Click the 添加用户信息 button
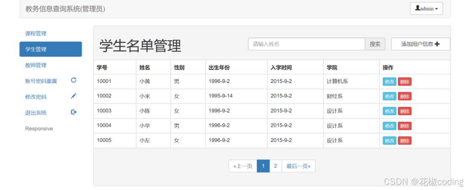465x190 pixels. pyautogui.click(x=420, y=44)
